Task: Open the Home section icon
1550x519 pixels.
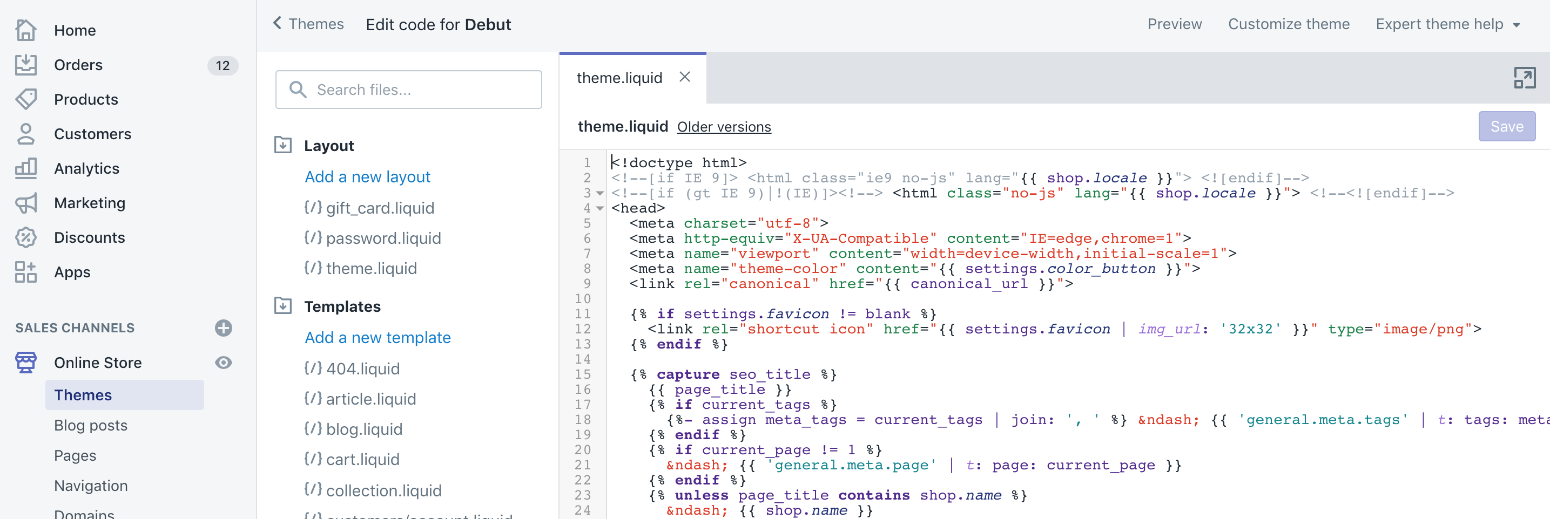Action: [x=25, y=30]
